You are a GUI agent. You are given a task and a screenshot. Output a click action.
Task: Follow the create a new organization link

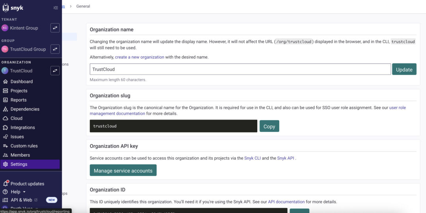point(139,57)
